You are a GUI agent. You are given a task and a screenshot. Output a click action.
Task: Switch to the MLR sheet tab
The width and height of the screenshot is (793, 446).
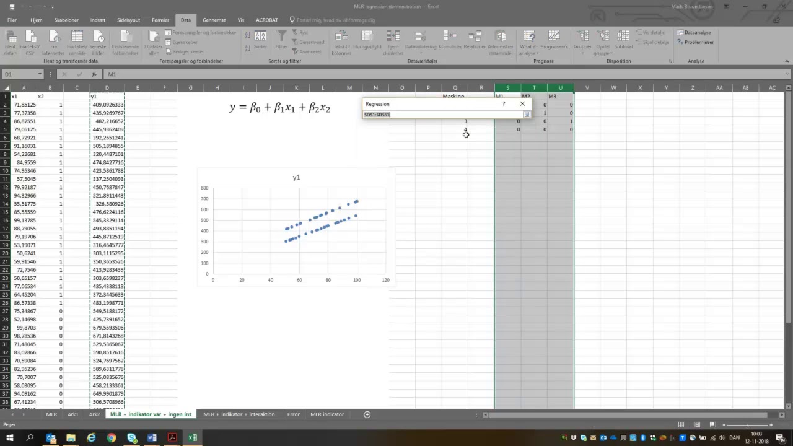point(51,414)
